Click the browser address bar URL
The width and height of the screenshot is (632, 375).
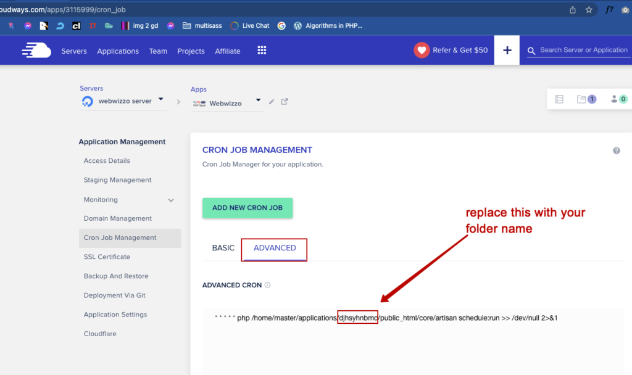63,10
